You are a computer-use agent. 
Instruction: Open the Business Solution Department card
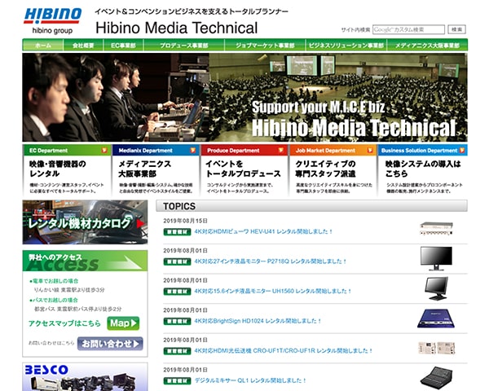(422, 170)
